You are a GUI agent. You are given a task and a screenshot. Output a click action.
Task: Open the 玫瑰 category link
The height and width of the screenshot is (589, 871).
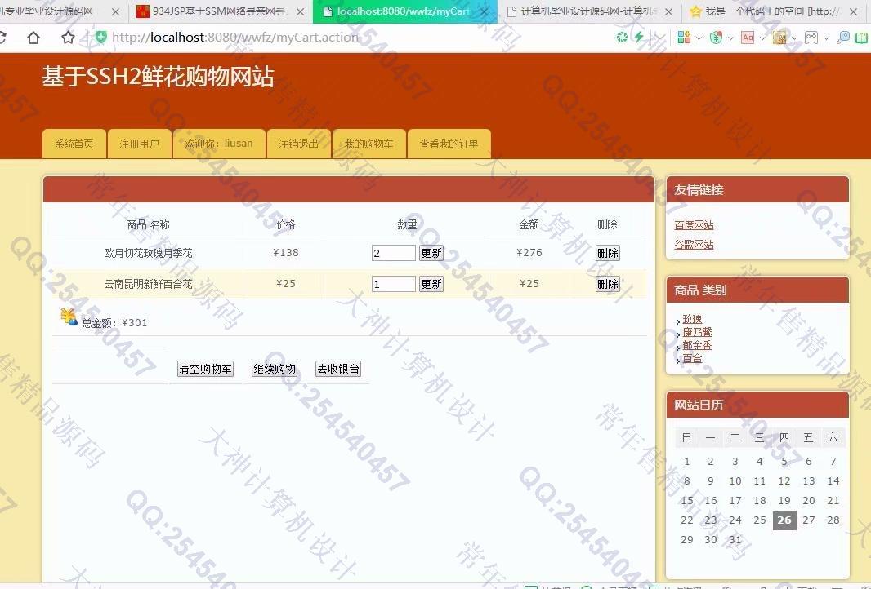(x=692, y=319)
